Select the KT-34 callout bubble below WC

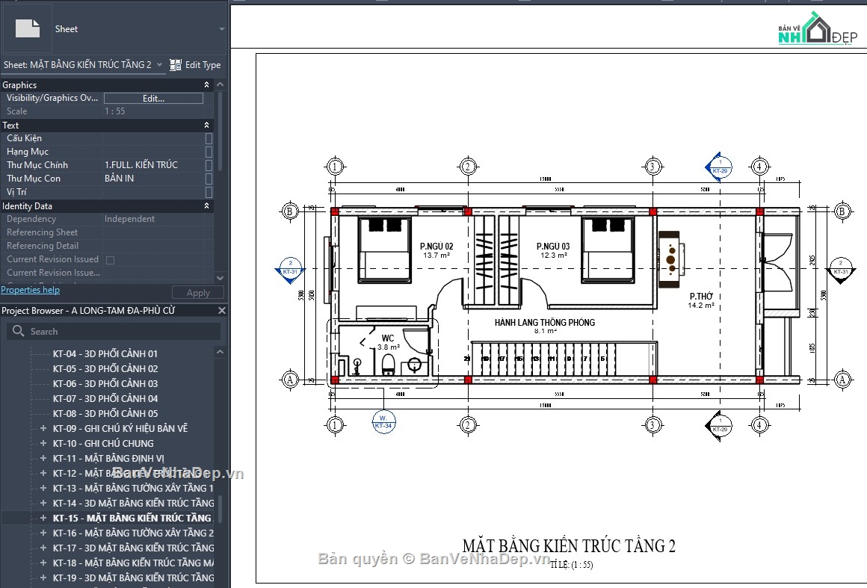coord(383,421)
